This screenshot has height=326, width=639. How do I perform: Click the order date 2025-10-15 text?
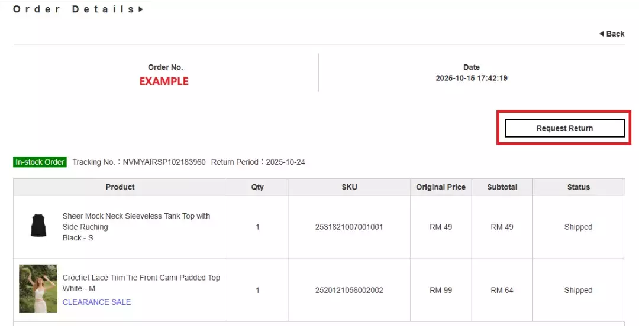tap(472, 78)
